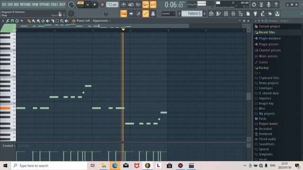Select the Paint brush tool
This screenshot has height=170, width=303.
coord(34,21)
